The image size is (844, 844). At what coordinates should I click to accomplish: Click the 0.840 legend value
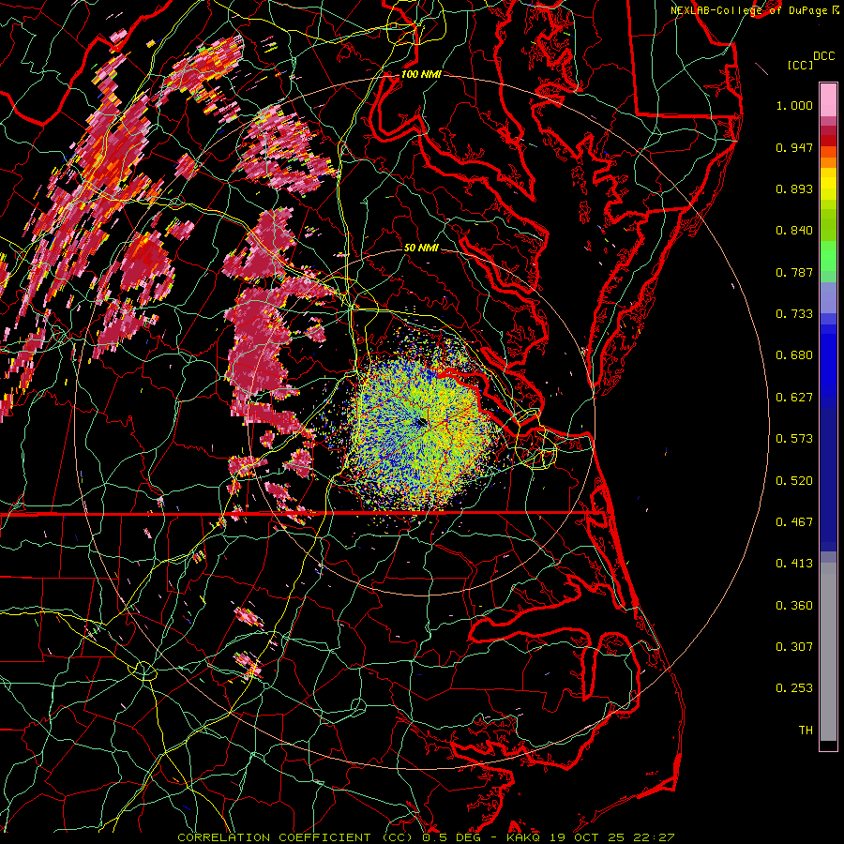pyautogui.click(x=794, y=231)
